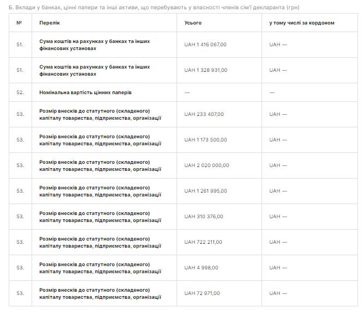Click the amount UAH 4 998,00
The height and width of the screenshot is (320, 364).
pos(201,268)
